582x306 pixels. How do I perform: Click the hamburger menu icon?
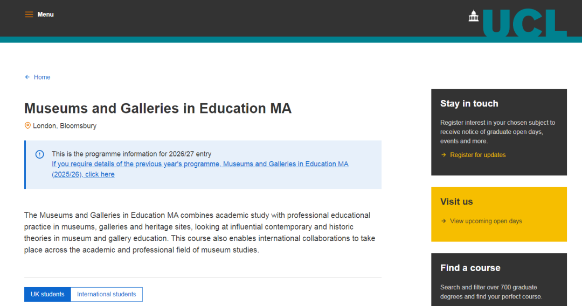[29, 15]
